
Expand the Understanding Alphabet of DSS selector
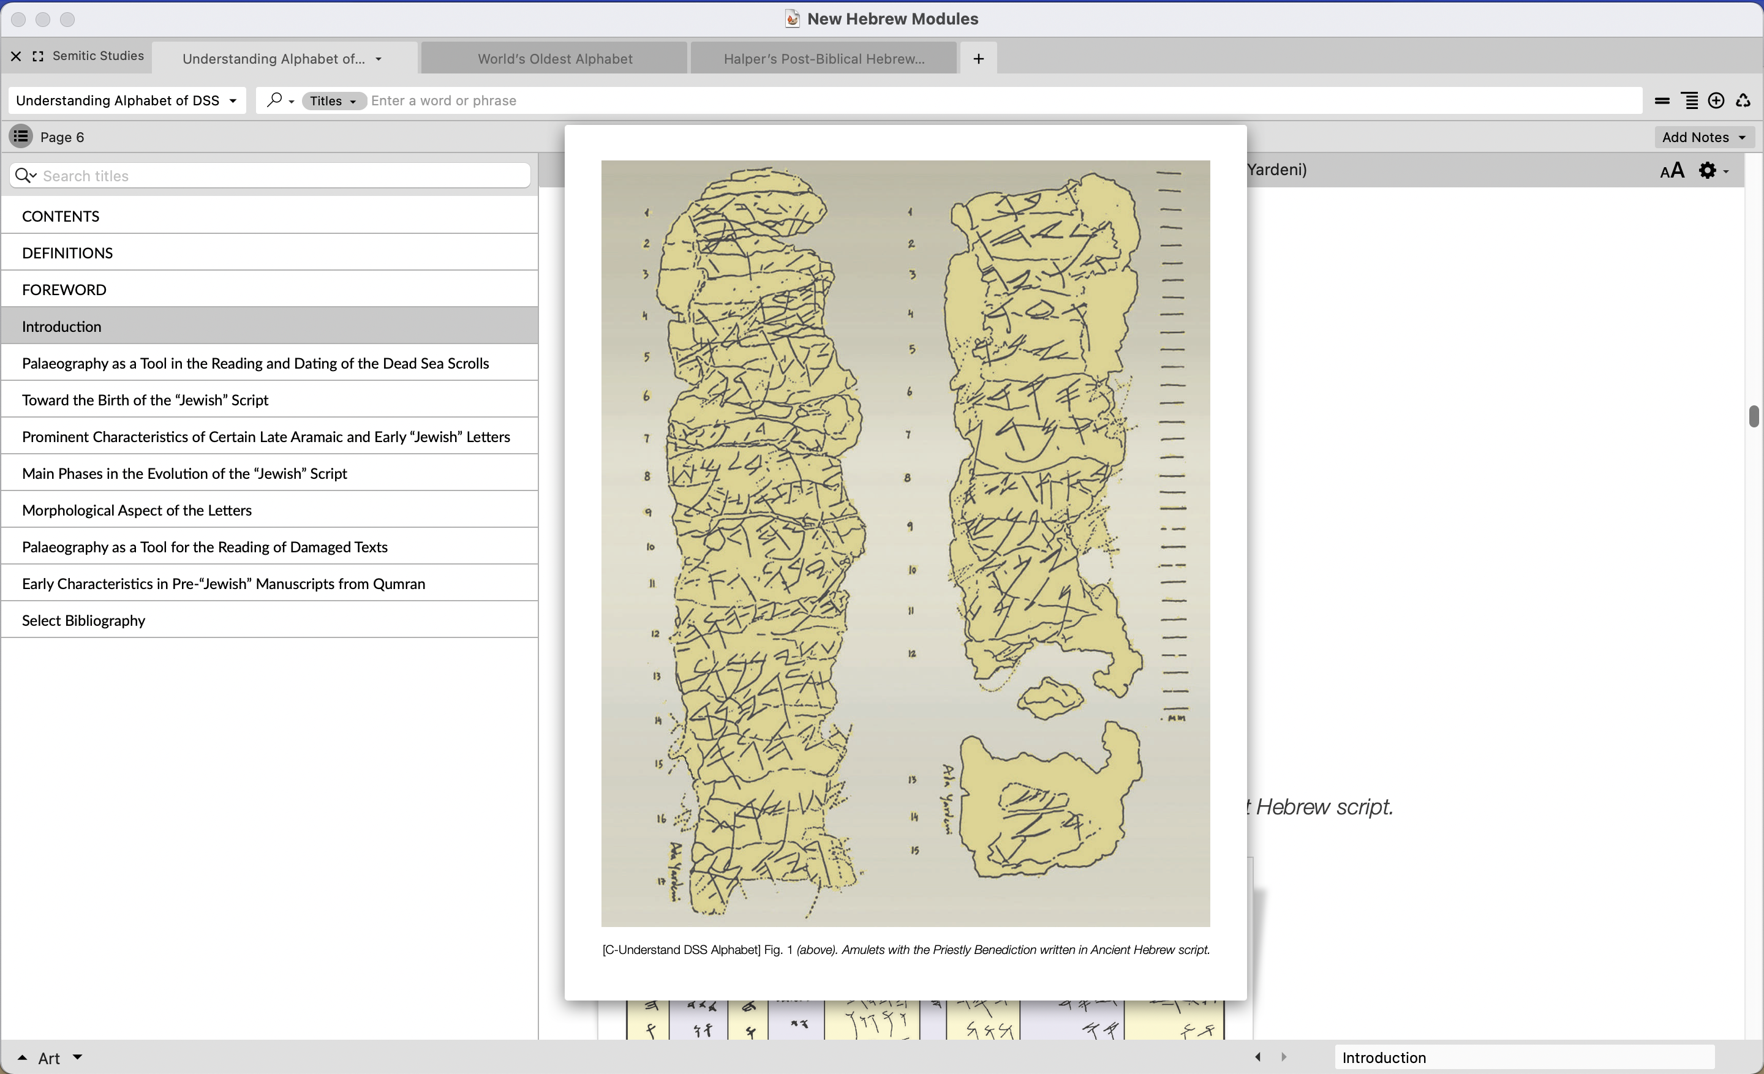pos(126,101)
